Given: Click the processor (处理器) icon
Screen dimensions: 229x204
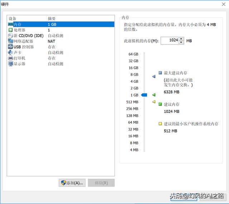Looking at the screenshot, I should tap(10, 30).
